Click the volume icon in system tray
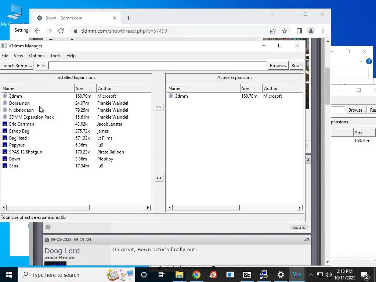 click(x=329, y=275)
